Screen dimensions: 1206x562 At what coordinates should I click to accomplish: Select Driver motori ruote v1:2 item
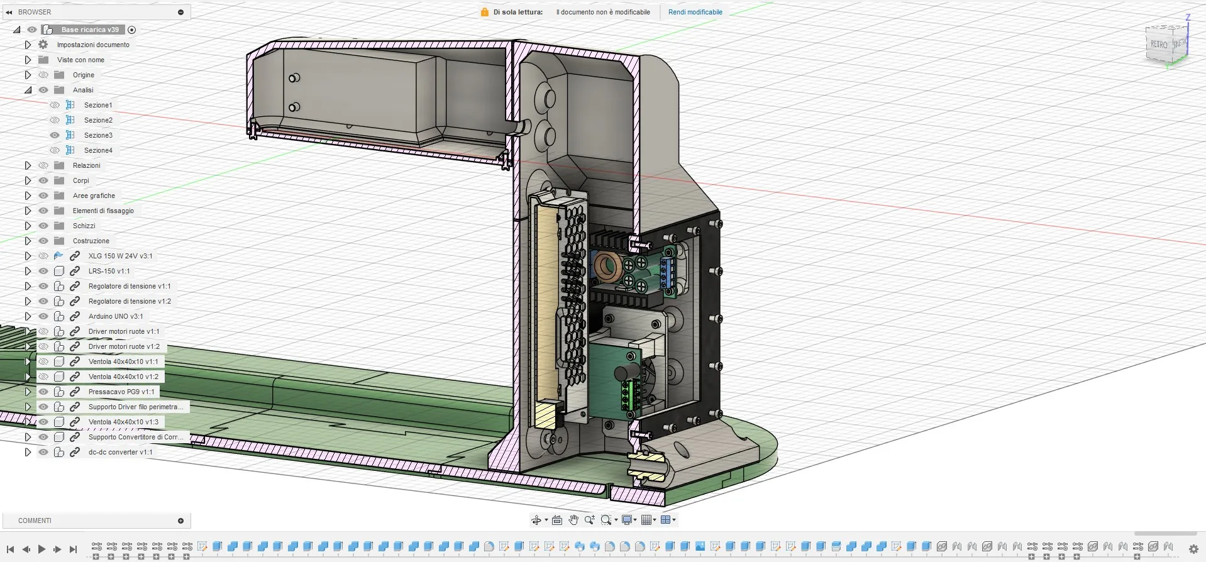pos(124,346)
